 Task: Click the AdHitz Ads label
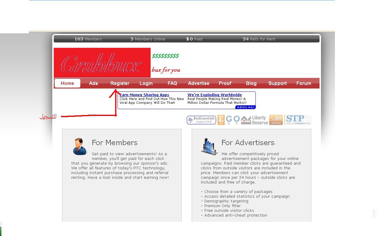245,107
